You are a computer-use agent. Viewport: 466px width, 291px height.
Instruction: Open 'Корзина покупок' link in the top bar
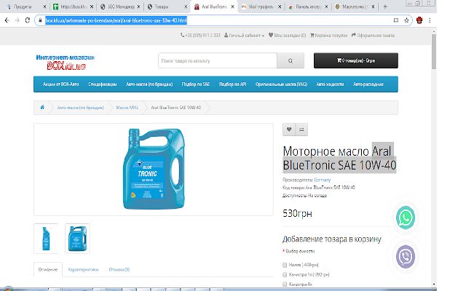328,36
